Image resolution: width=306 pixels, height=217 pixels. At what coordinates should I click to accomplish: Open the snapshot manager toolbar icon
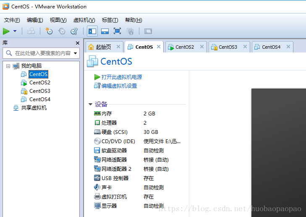74,31
